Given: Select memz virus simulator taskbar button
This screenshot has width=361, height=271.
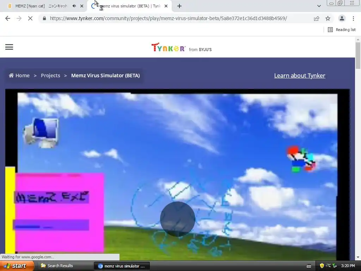Looking at the screenshot, I should (122, 266).
